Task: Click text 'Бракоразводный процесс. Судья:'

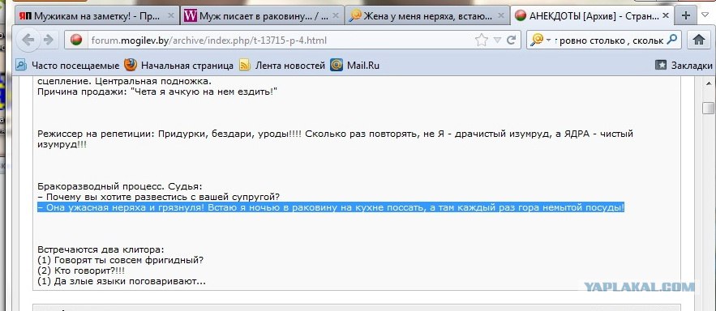Action: (x=120, y=186)
